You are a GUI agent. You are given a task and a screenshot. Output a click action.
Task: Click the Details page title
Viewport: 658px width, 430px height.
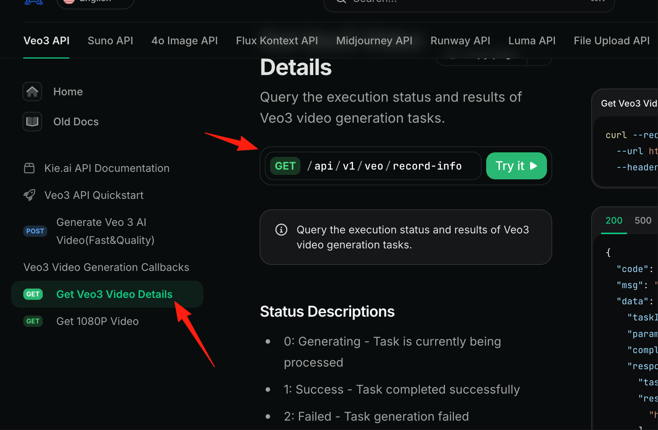[296, 68]
